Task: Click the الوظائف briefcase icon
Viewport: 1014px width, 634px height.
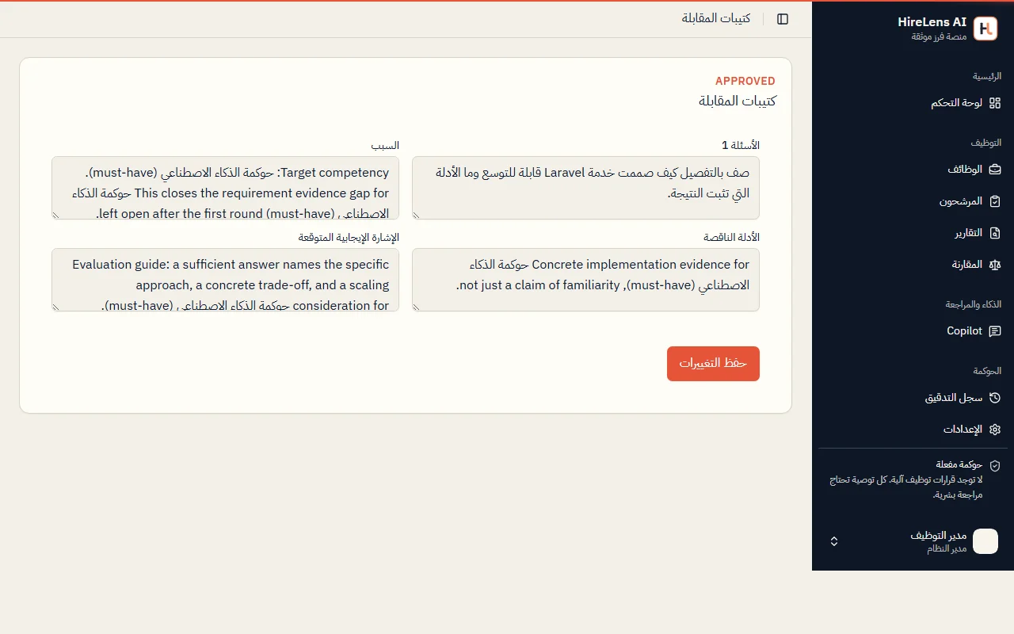Action: tap(995, 170)
